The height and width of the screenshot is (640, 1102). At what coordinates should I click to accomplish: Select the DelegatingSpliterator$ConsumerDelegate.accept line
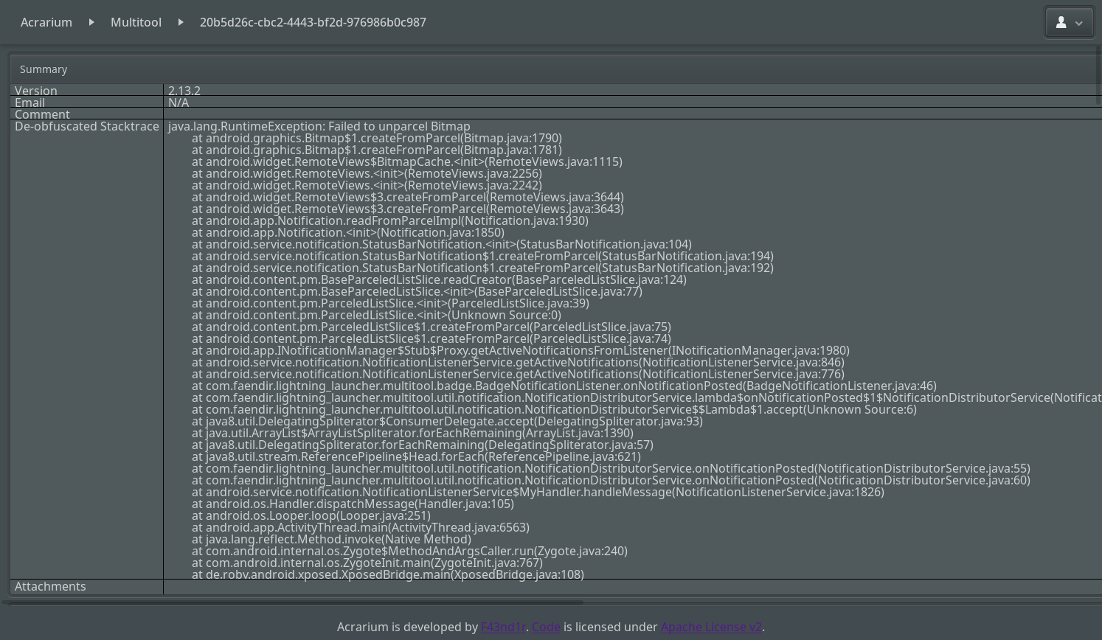point(447,421)
